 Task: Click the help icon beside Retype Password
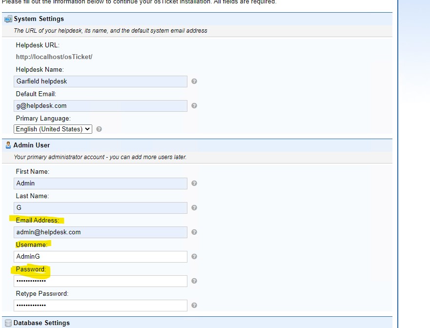194,305
